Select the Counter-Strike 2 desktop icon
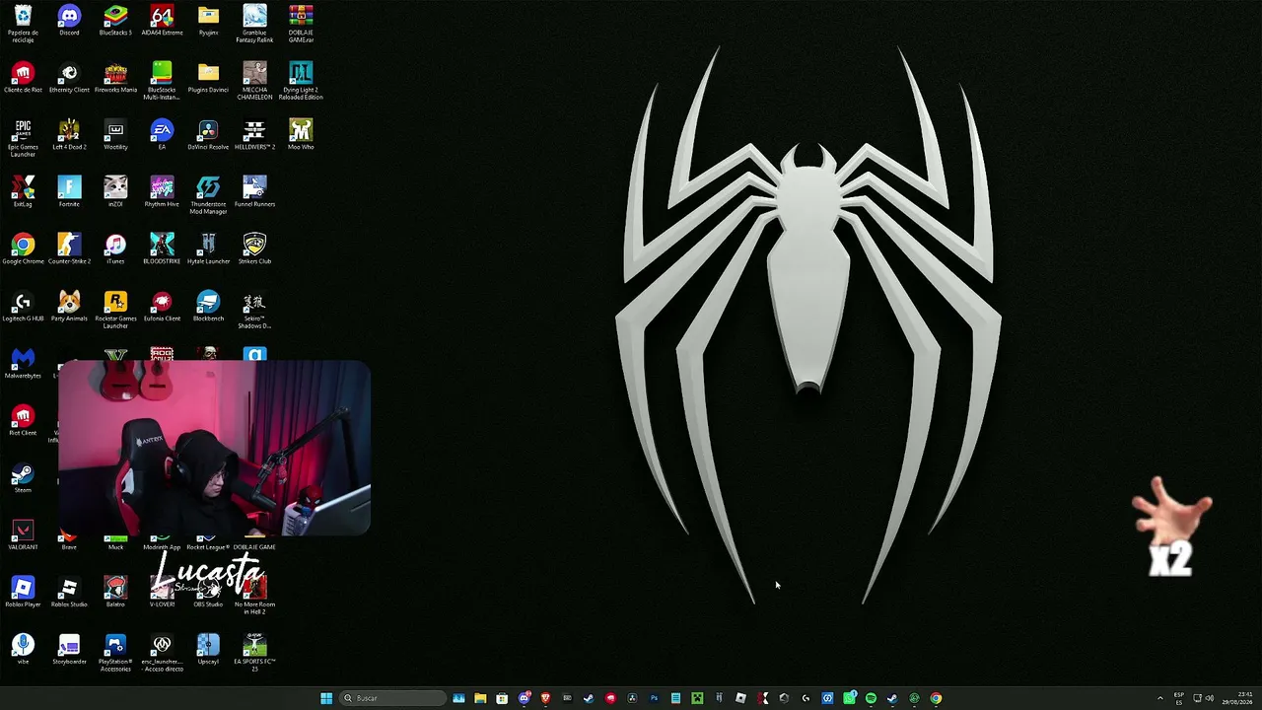1262x710 pixels. point(69,249)
